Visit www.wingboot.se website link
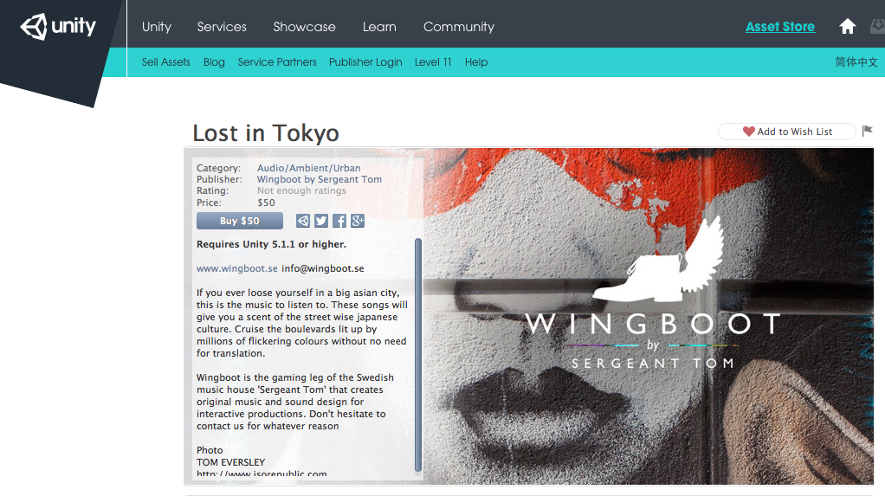 [x=237, y=268]
